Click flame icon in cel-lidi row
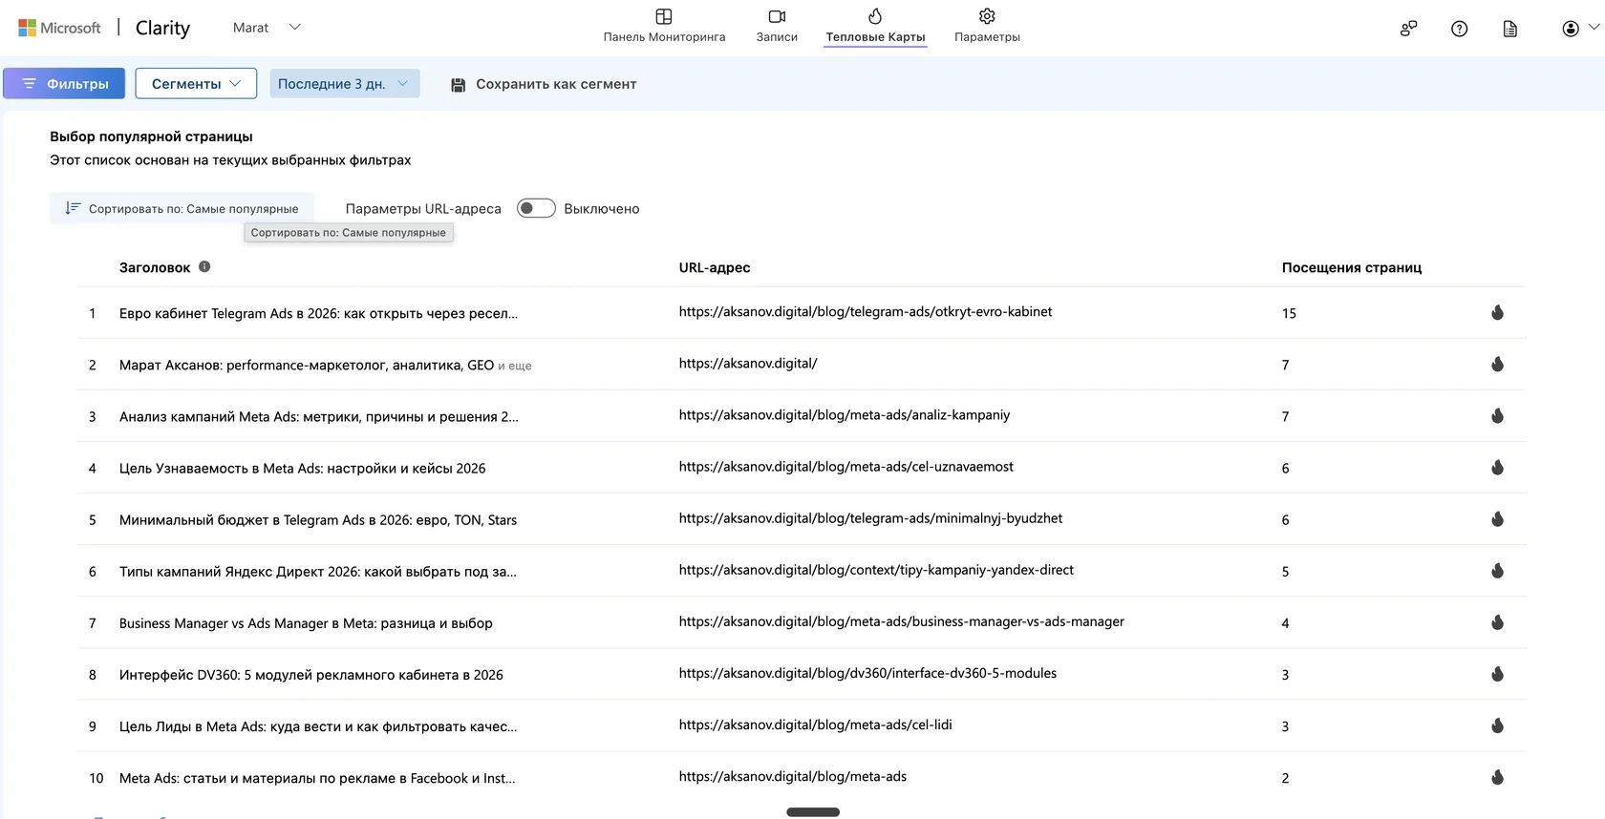1605x819 pixels. [1497, 724]
